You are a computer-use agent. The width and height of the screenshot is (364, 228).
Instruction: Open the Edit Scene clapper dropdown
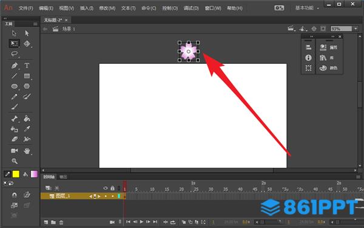291,29
